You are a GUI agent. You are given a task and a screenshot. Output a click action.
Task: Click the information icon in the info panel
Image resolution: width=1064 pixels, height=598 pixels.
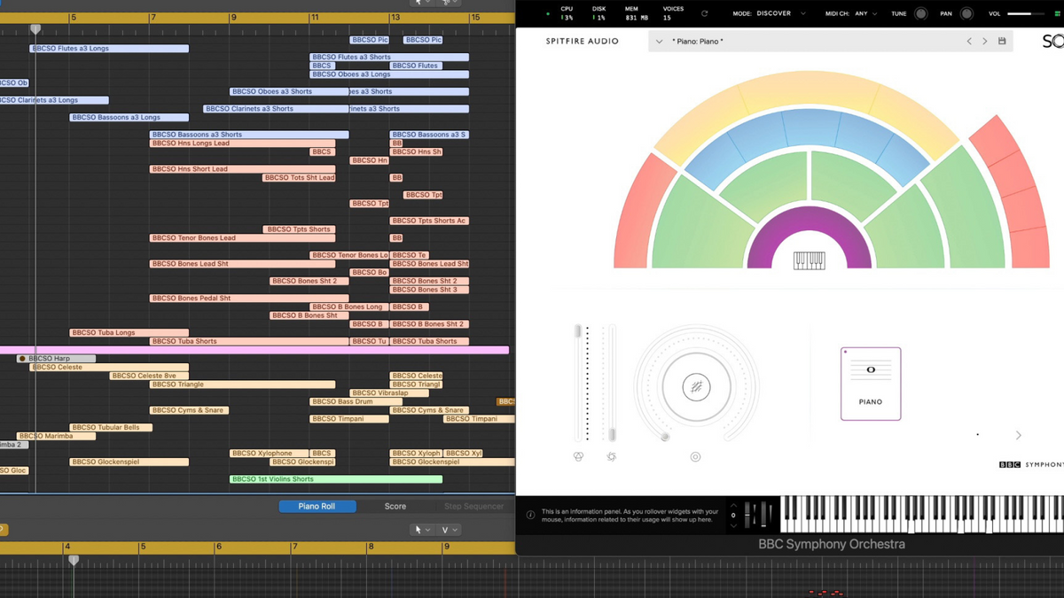click(x=530, y=515)
